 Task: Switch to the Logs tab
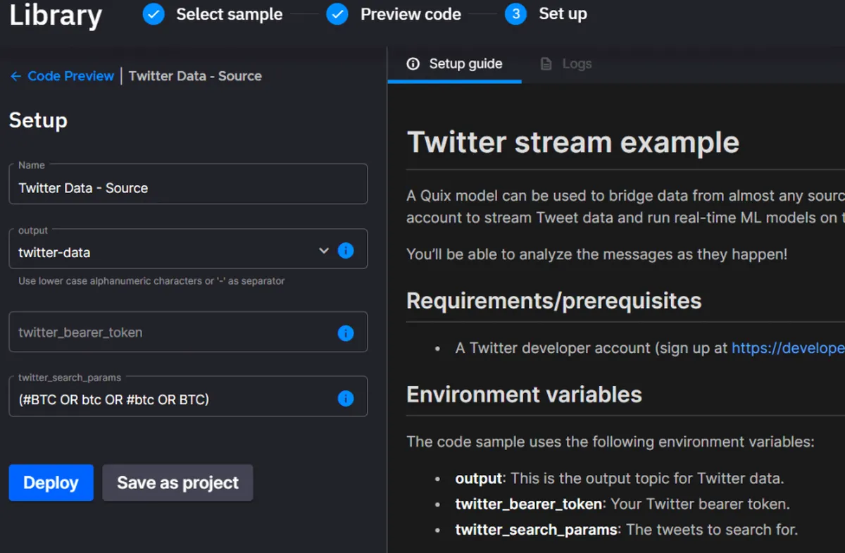(x=566, y=64)
